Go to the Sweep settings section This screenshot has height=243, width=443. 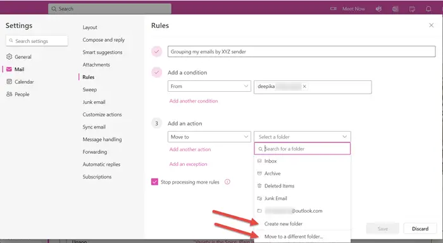point(90,90)
